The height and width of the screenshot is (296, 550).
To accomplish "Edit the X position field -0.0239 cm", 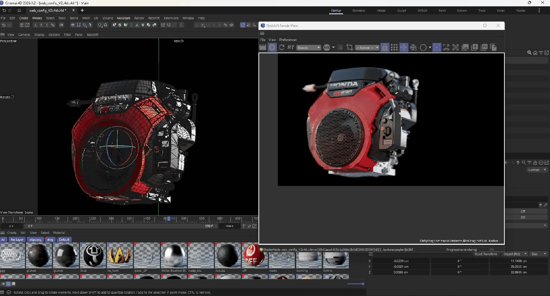I will point(401,261).
